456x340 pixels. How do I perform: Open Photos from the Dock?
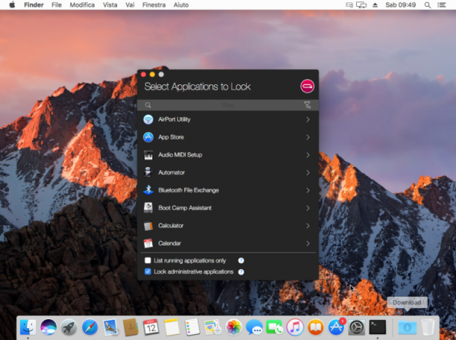point(233,327)
